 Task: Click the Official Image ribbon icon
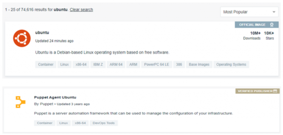272,25
